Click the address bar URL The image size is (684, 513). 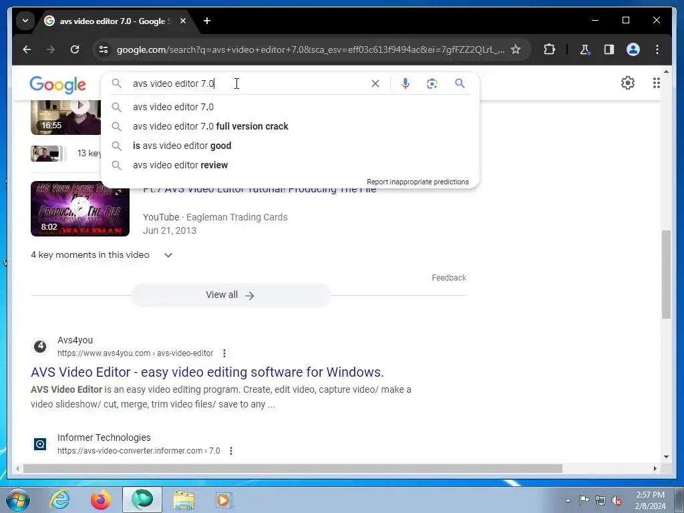(x=310, y=49)
